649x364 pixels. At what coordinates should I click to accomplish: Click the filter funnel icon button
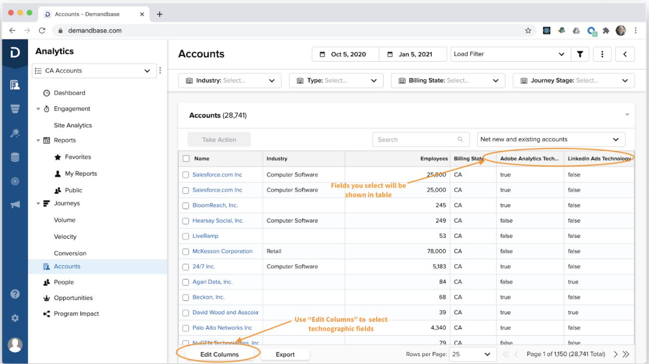click(x=580, y=54)
